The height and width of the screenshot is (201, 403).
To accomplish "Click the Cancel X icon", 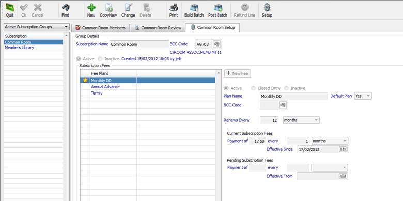I will (38, 8).
